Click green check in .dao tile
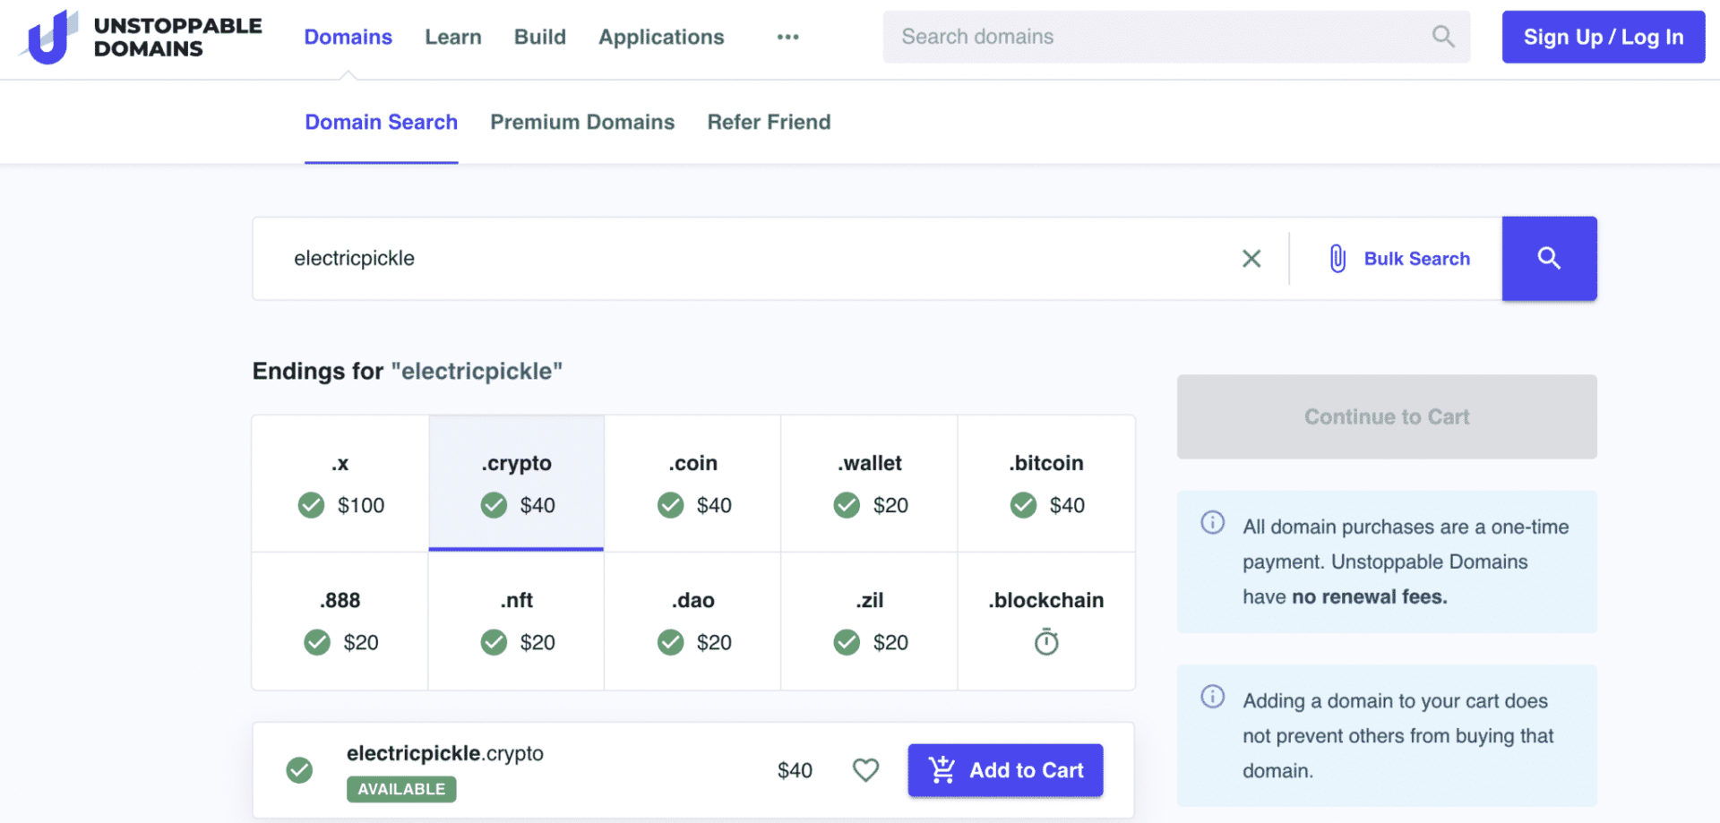Screen dimensions: 1720x823 coord(671,642)
